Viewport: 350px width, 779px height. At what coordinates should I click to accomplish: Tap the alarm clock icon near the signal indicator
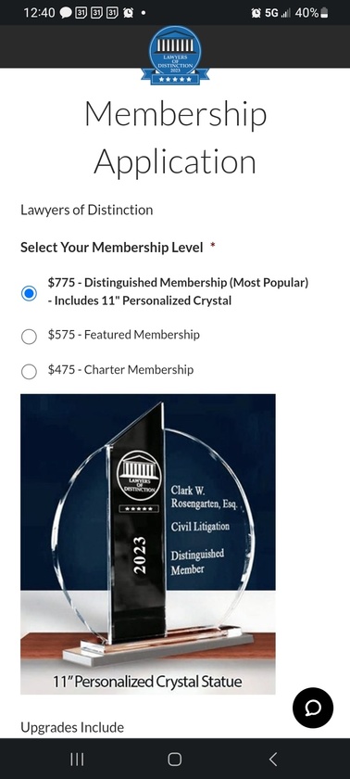click(256, 13)
